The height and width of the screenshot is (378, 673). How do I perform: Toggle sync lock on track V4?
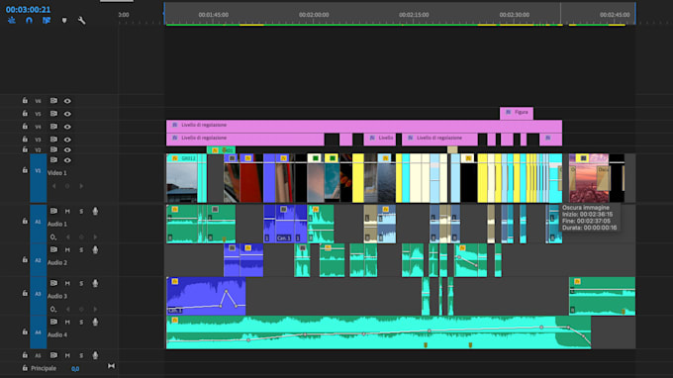click(x=53, y=126)
